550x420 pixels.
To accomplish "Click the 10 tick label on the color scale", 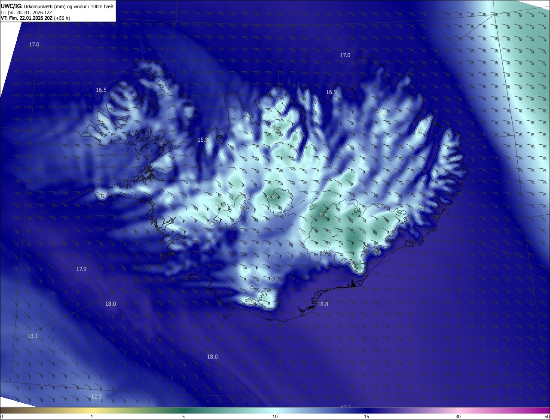I will click(x=275, y=417).
